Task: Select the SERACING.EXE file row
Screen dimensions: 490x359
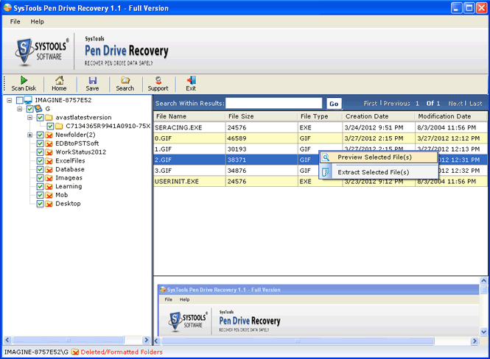Action: [x=321, y=127]
